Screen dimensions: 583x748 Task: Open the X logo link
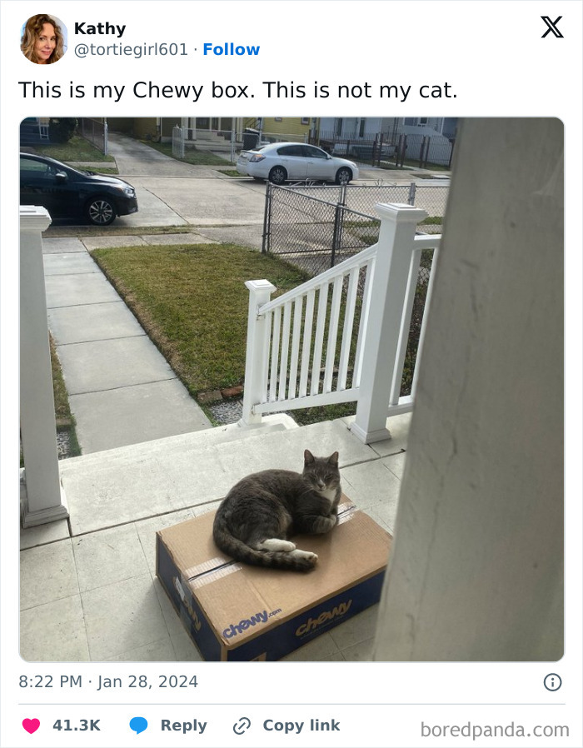pyautogui.click(x=552, y=27)
